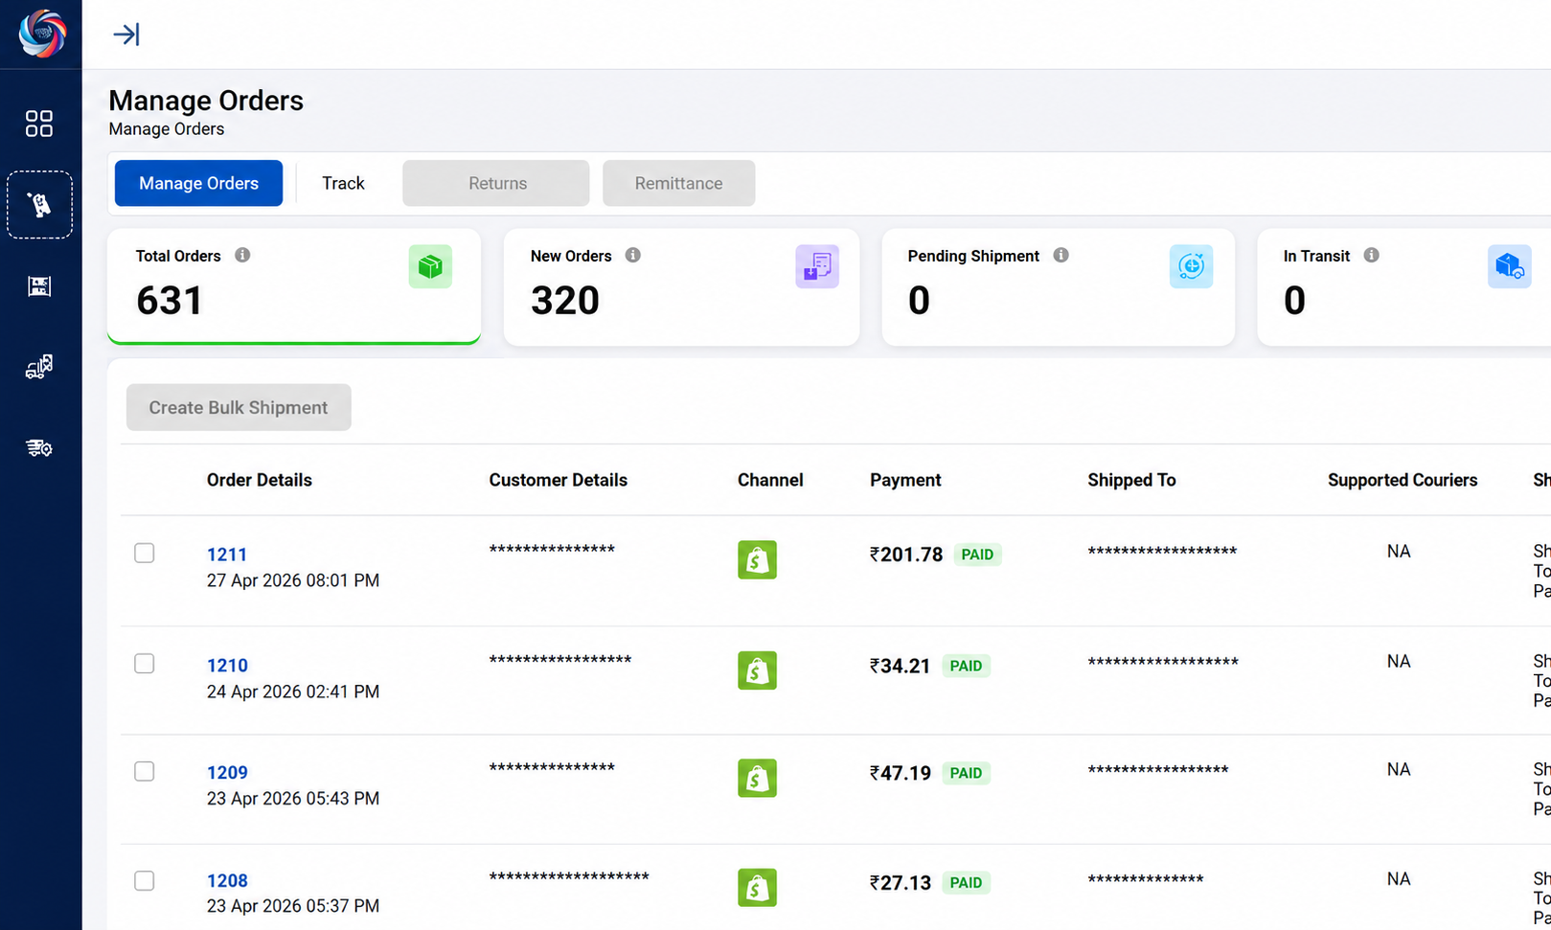Screen dimensions: 1551x930
Task: Click PAID badge for order 1210
Action: click(x=966, y=666)
